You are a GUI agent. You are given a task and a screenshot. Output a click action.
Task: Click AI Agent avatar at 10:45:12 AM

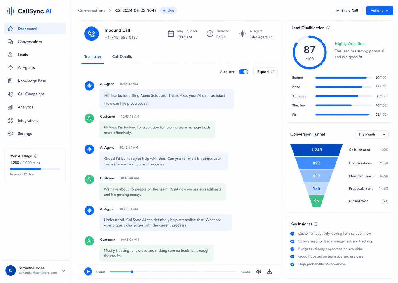pos(89,86)
